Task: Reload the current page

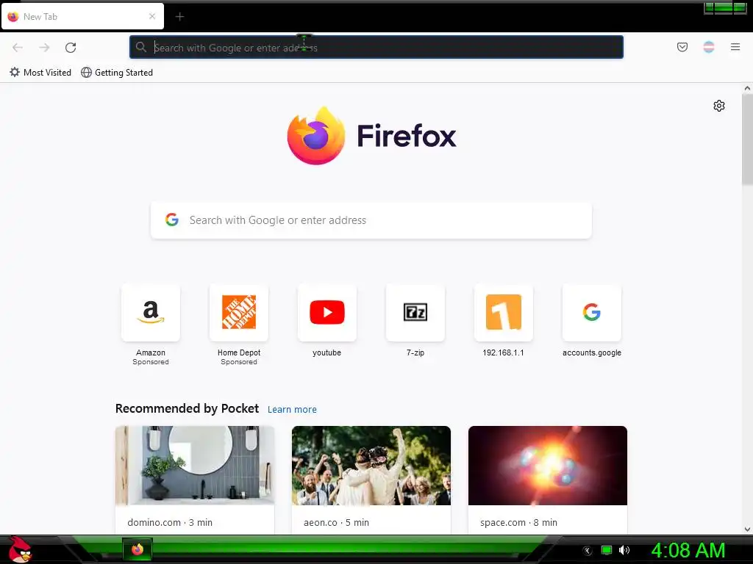Action: [x=71, y=48]
